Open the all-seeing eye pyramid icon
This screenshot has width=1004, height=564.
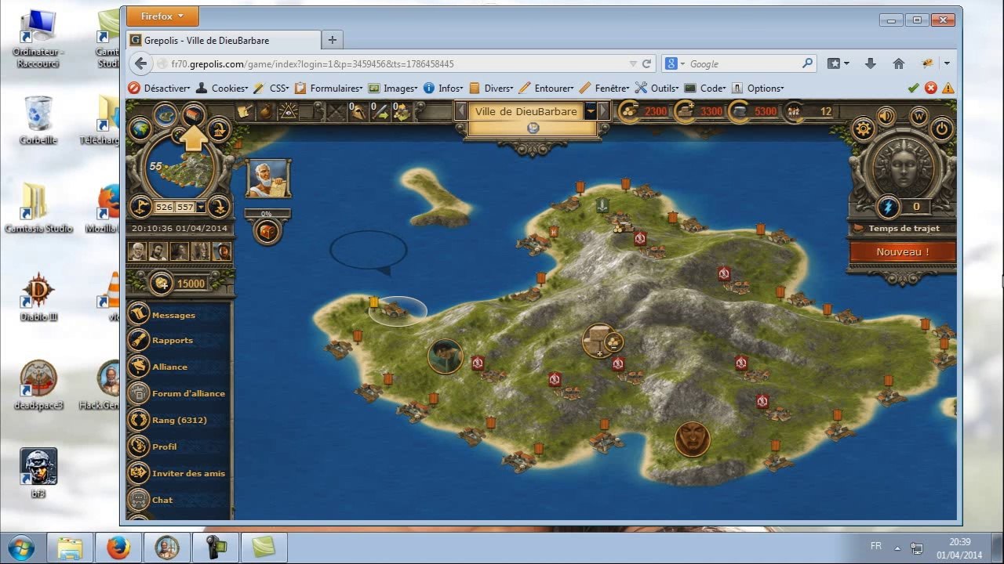pyautogui.click(x=289, y=111)
